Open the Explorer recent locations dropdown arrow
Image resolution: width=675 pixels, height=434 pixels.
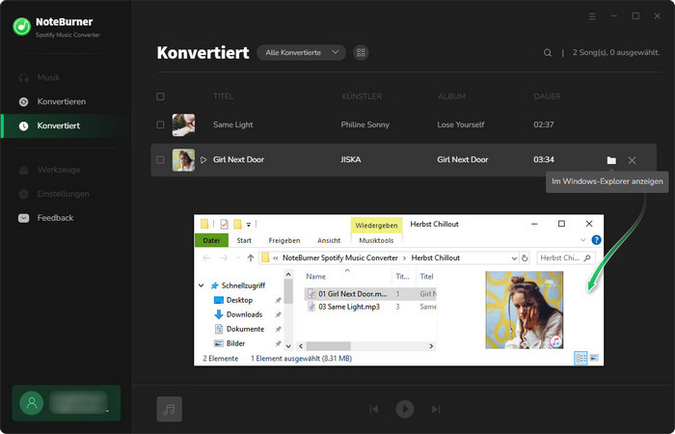(238, 258)
